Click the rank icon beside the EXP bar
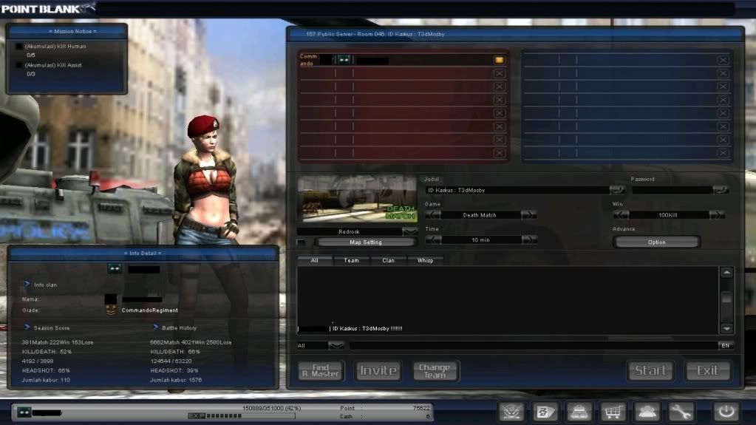Screen dimensions: 756x425 24,412
